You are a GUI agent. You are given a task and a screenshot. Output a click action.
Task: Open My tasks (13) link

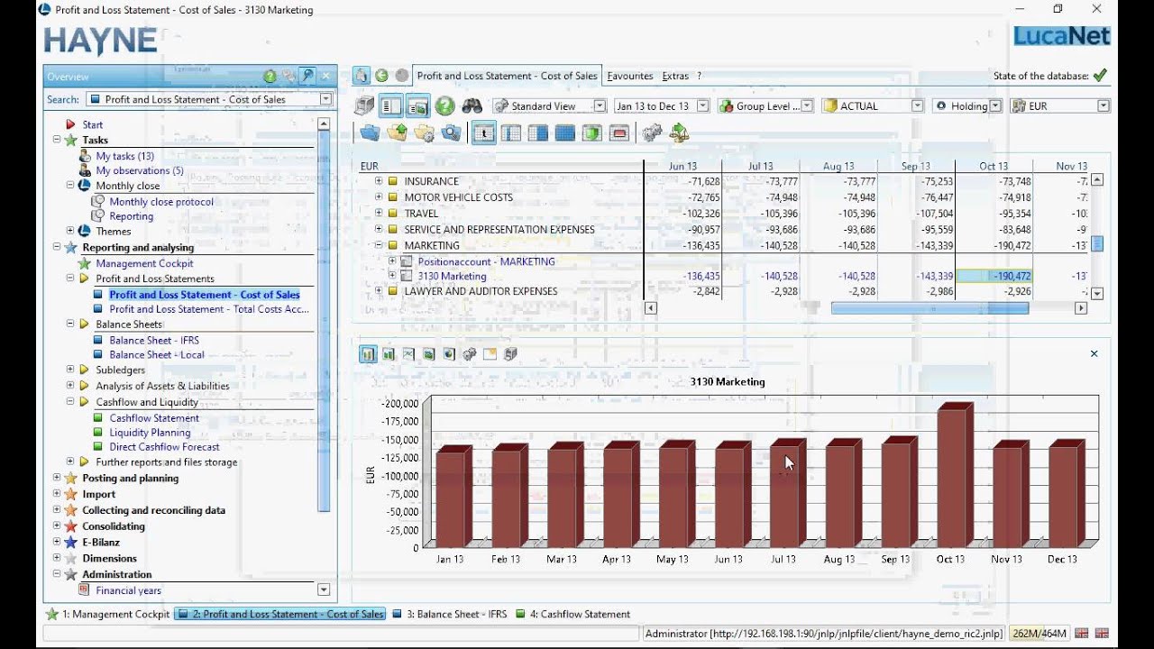124,156
